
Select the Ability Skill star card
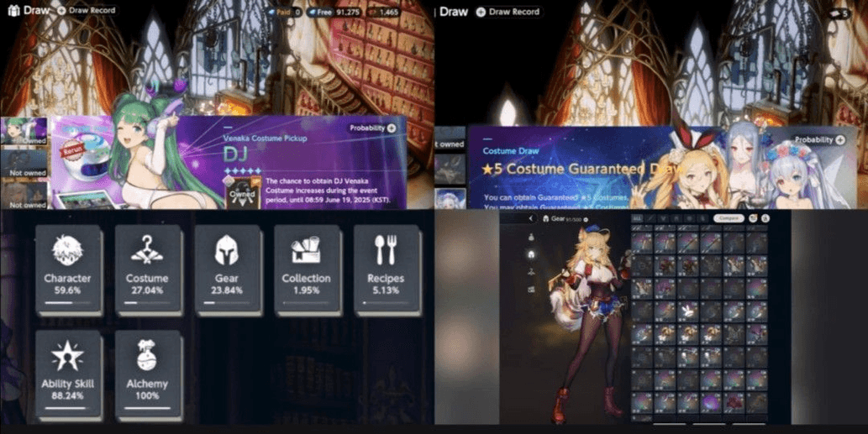tap(68, 374)
